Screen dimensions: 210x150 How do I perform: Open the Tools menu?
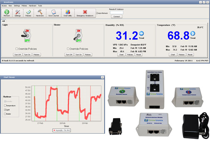[x=40, y=6]
